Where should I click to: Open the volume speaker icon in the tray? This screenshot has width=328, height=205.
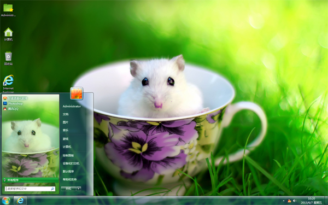[295, 201]
